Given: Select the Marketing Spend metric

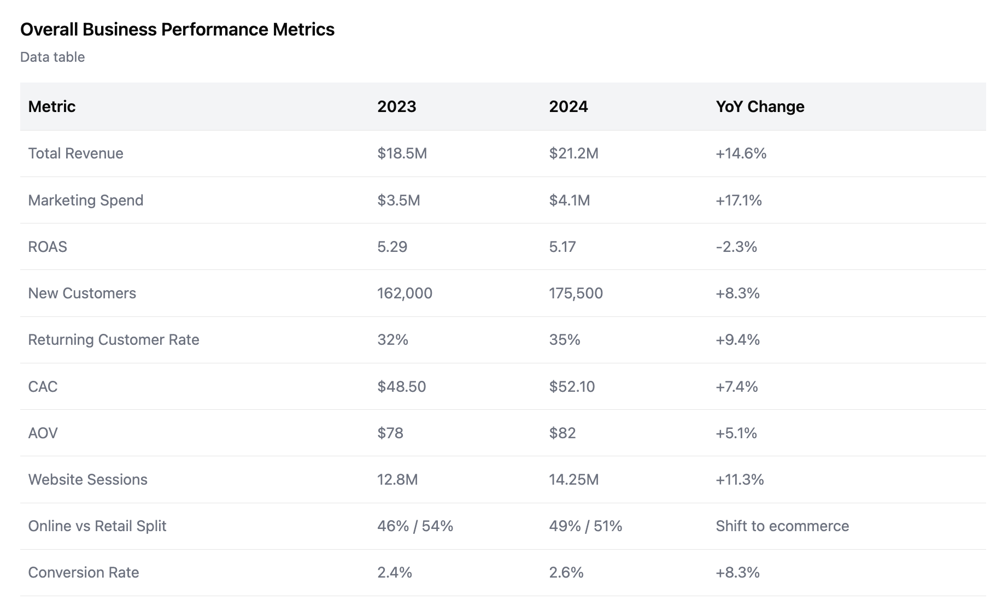Looking at the screenshot, I should (x=85, y=200).
